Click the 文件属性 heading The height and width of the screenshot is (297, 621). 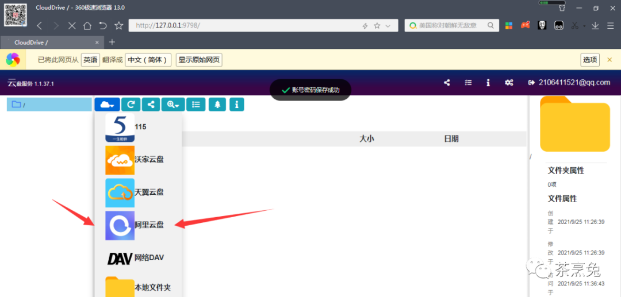tap(562, 199)
